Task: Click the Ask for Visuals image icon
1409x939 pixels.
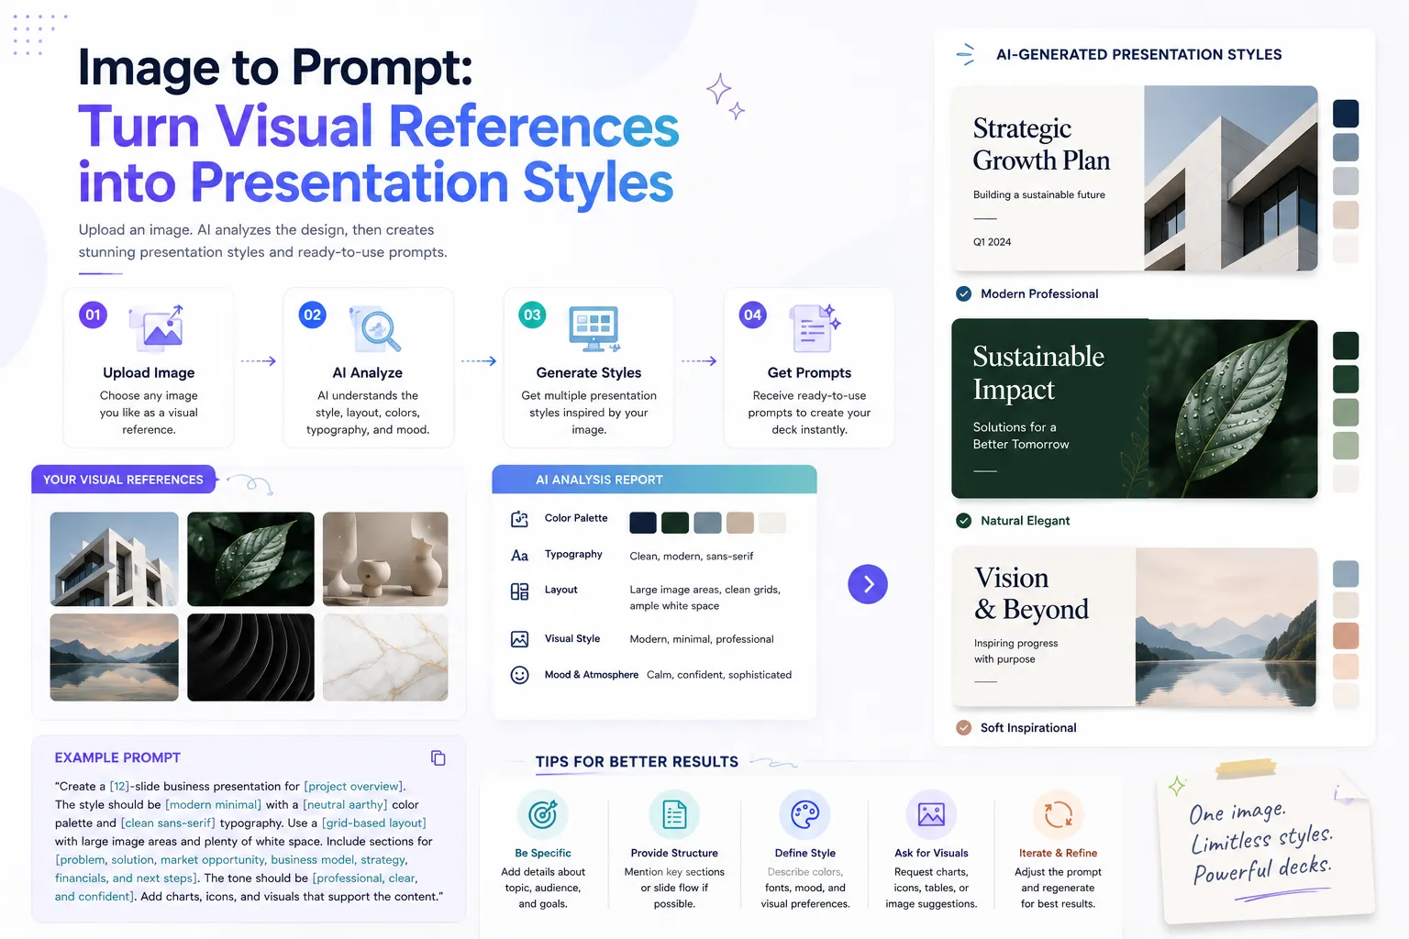Action: point(931,814)
